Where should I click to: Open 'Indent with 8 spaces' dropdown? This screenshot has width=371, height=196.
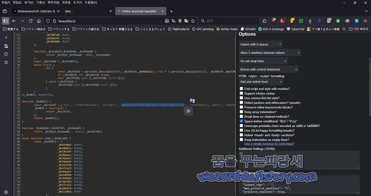[260, 45]
